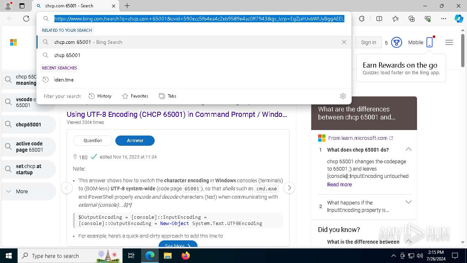Open 'Using UTF-8 Encoding (CHCP 65001)' result link

pyautogui.click(x=177, y=114)
